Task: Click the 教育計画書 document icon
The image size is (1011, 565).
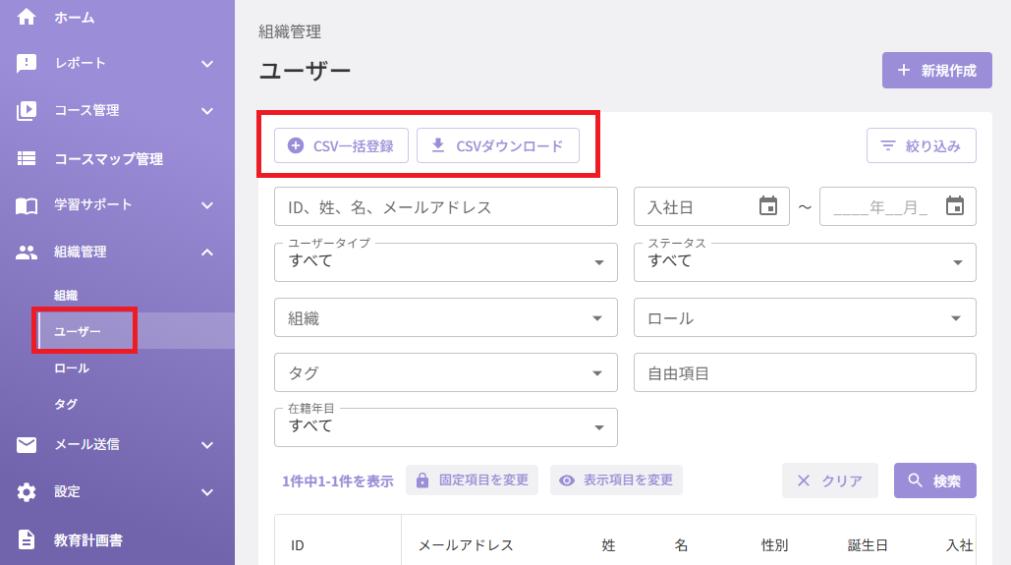Action: (27, 539)
